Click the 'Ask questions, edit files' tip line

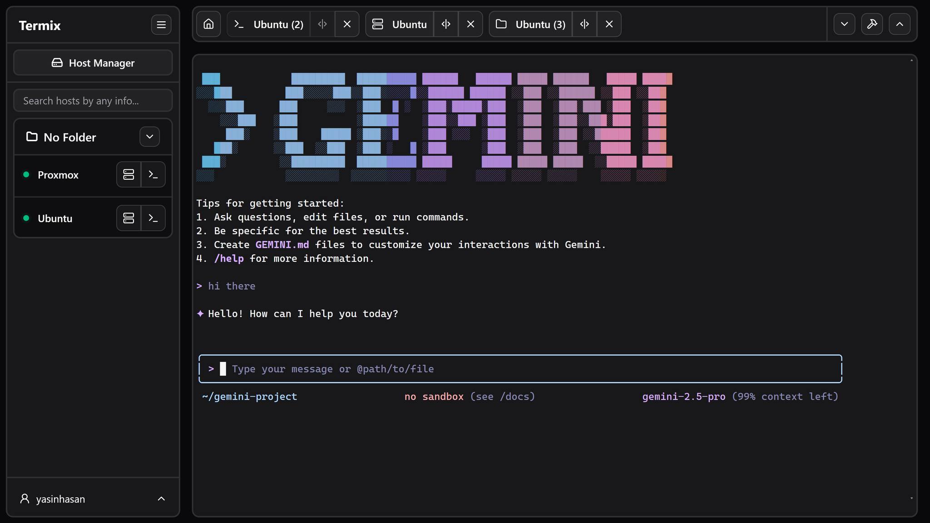click(341, 217)
